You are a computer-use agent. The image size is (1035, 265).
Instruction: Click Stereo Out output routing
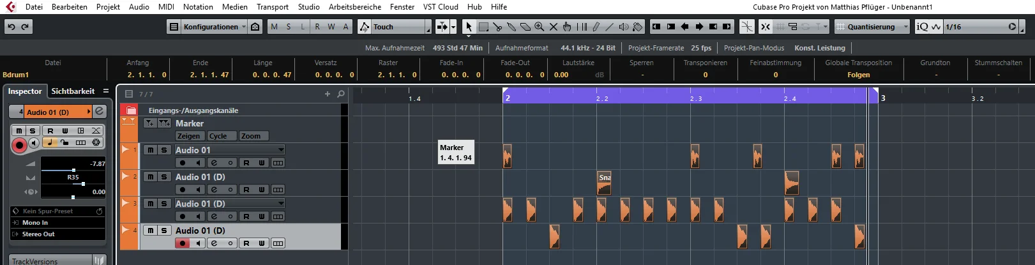coord(57,234)
